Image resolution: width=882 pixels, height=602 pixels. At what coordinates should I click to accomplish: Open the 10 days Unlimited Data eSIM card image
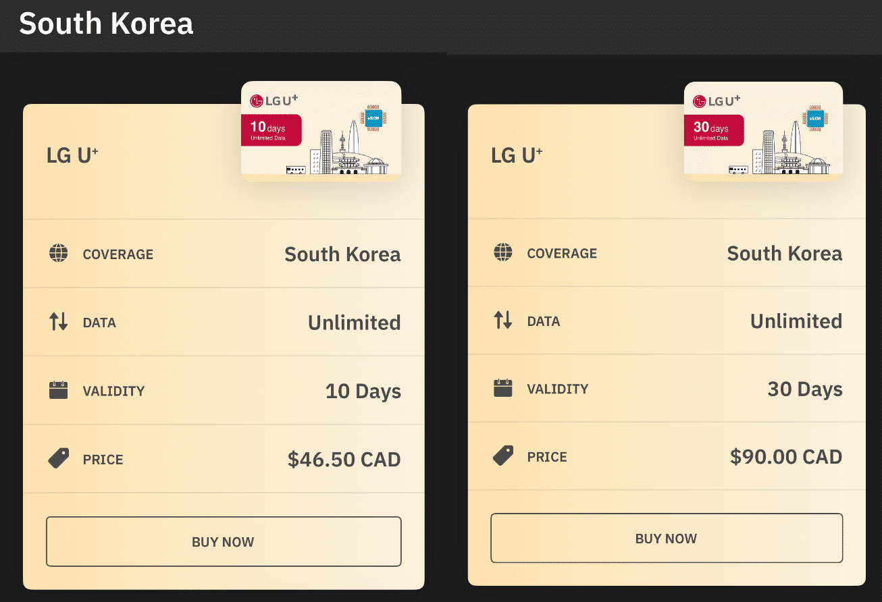pyautogui.click(x=321, y=132)
